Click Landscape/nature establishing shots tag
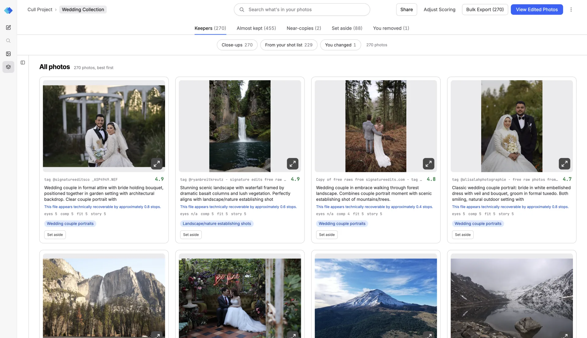 pos(217,223)
